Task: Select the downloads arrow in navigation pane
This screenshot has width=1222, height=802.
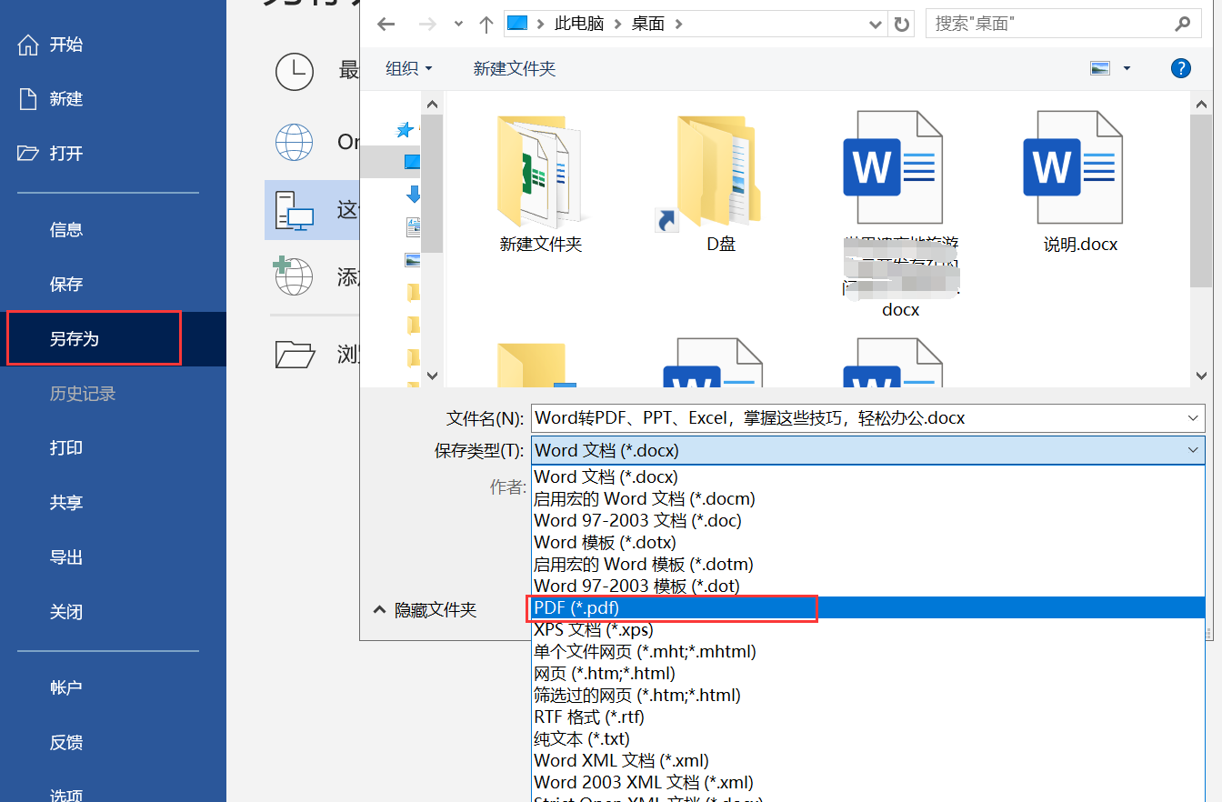Action: [413, 194]
